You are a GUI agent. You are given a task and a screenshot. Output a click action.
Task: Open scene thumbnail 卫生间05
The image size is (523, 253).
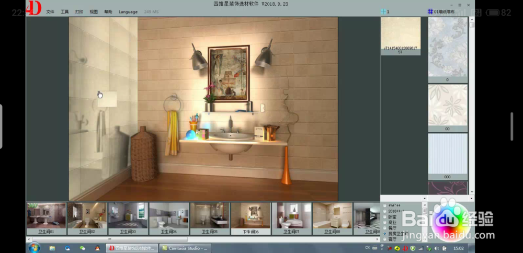point(210,218)
